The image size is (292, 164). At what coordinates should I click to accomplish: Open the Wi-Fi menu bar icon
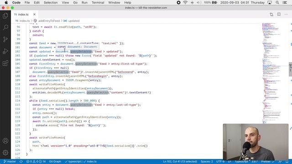pos(185,2)
